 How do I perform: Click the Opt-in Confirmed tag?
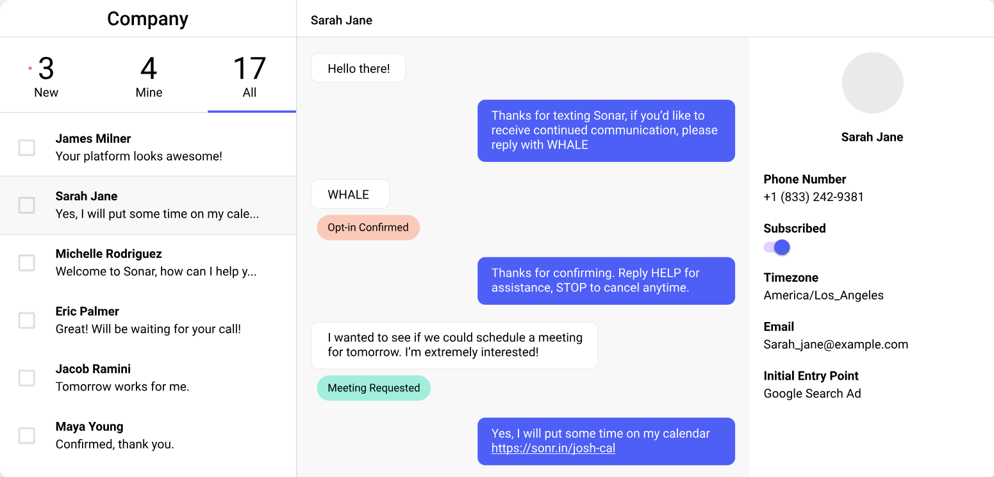point(368,227)
